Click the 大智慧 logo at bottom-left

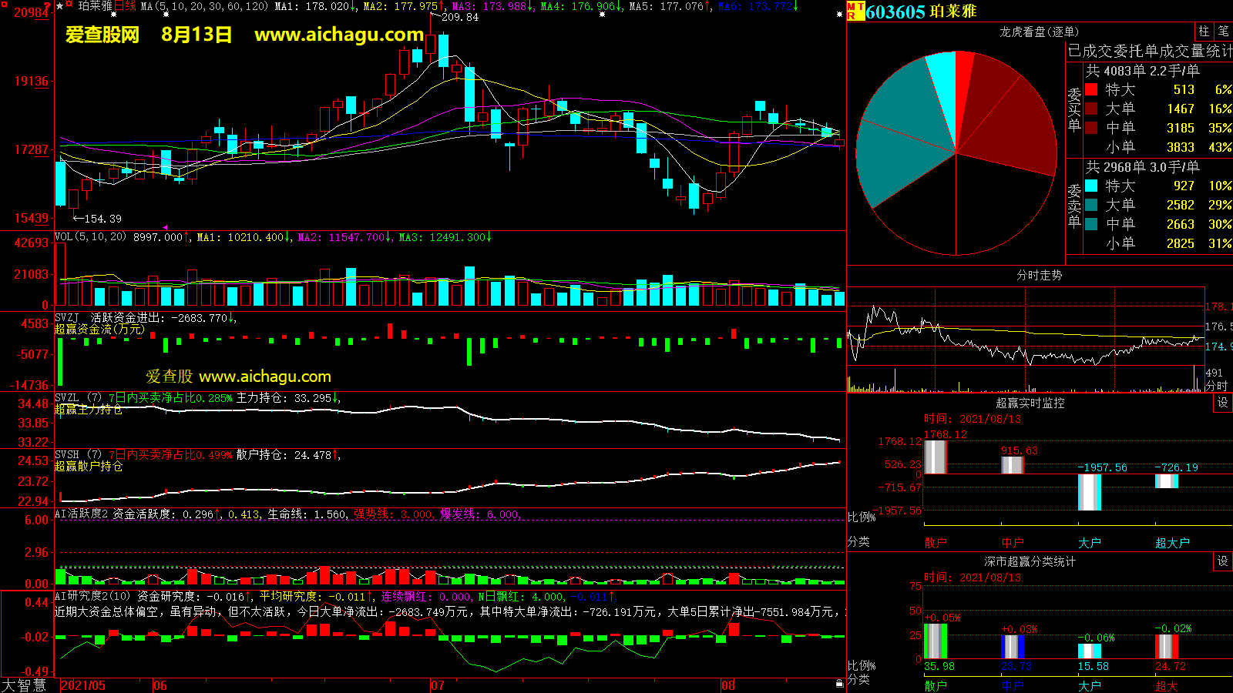point(24,685)
